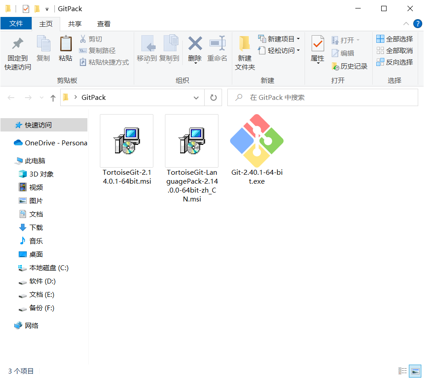
Task: Select the TortoiseGit-2.14.0.1-64bit.msi installer
Action: click(x=127, y=141)
